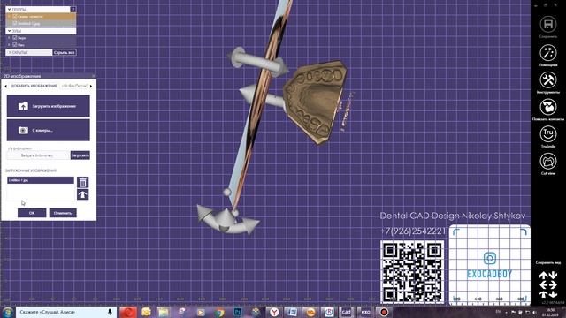The image size is (566, 318).
Task: Activate the Cut view icon
Action: 548,161
